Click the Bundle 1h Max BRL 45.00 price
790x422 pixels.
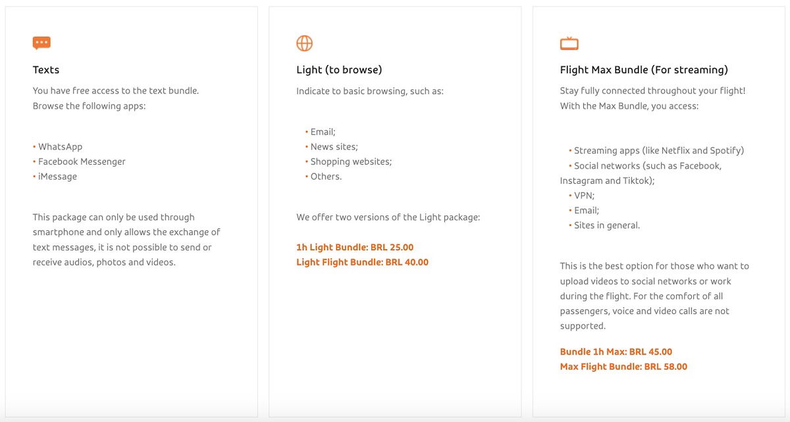[x=616, y=352]
